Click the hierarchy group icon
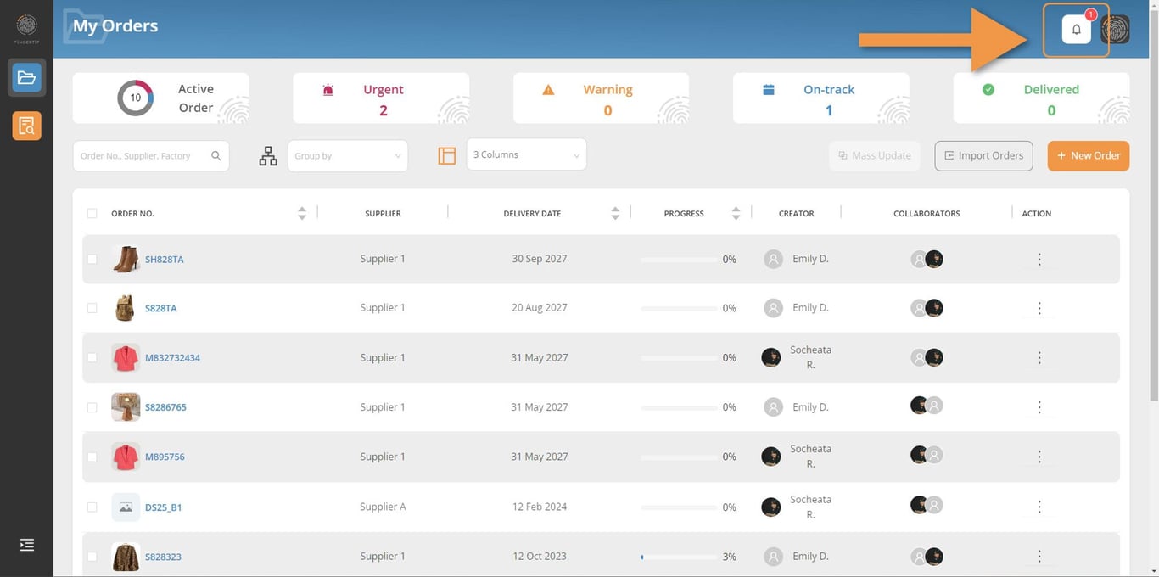 (x=268, y=156)
